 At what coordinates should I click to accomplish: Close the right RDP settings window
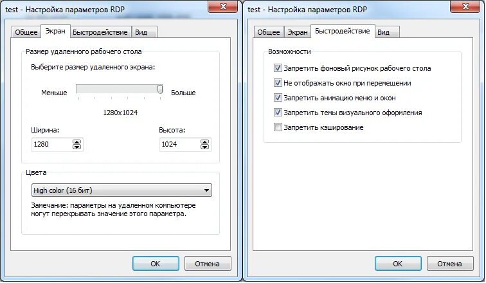[x=465, y=6]
